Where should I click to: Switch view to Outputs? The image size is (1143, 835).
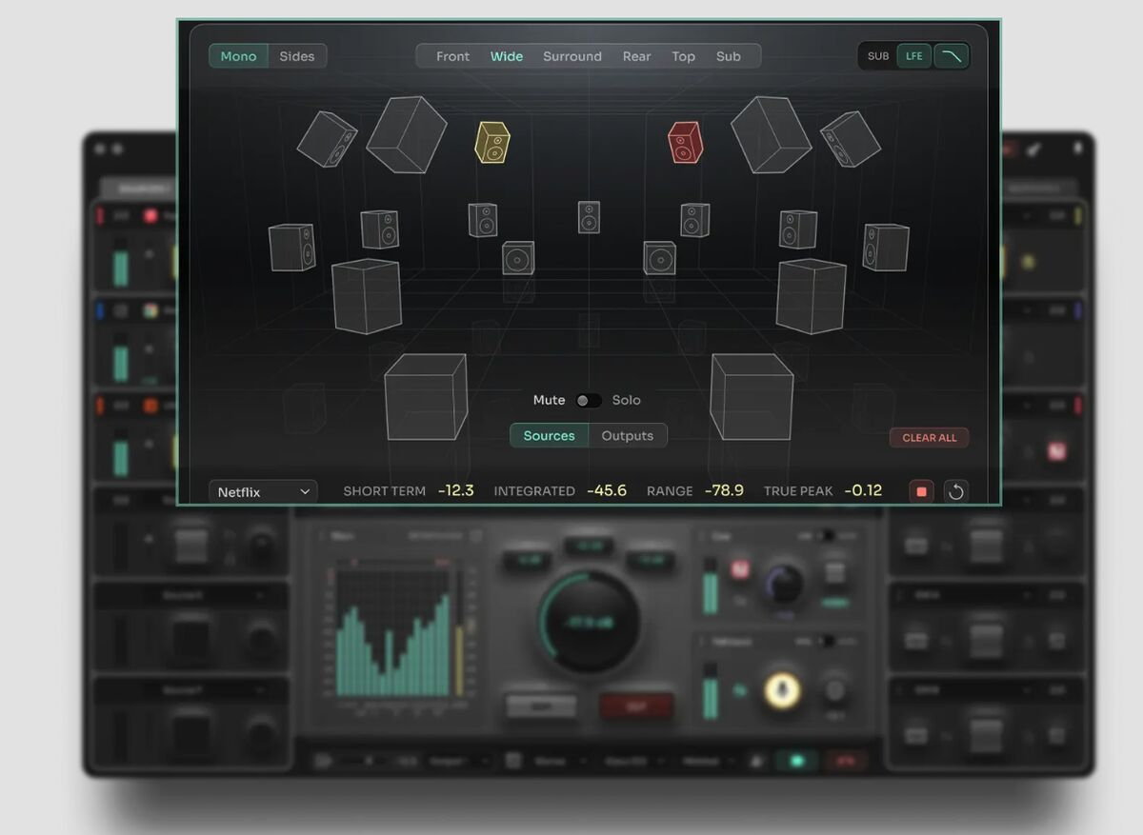[627, 436]
